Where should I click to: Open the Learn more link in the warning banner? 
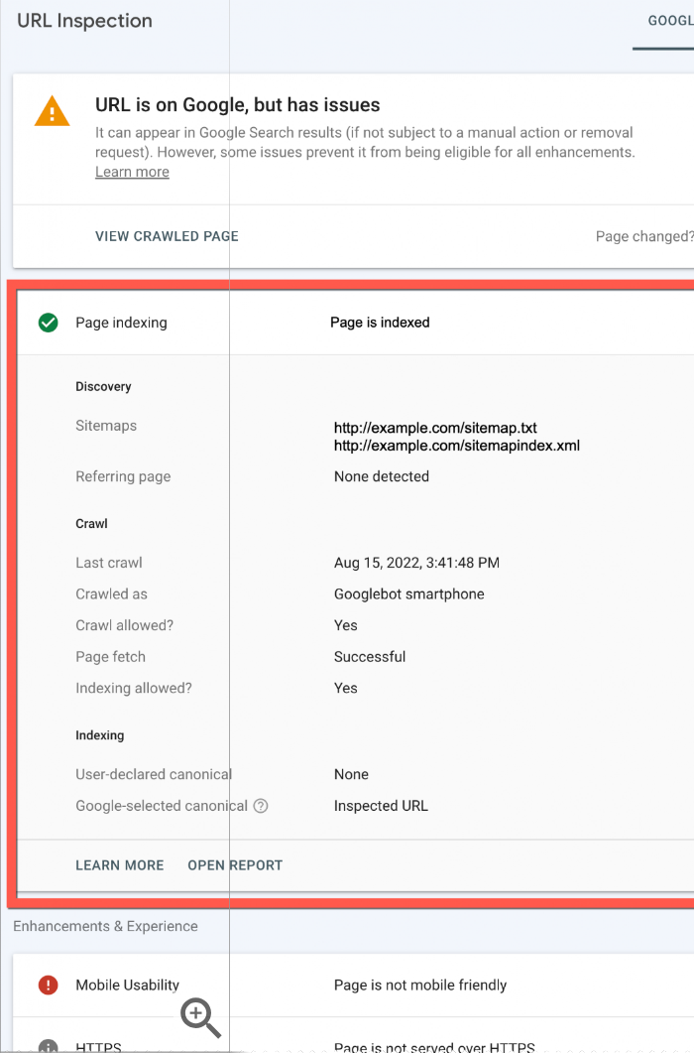coord(132,172)
